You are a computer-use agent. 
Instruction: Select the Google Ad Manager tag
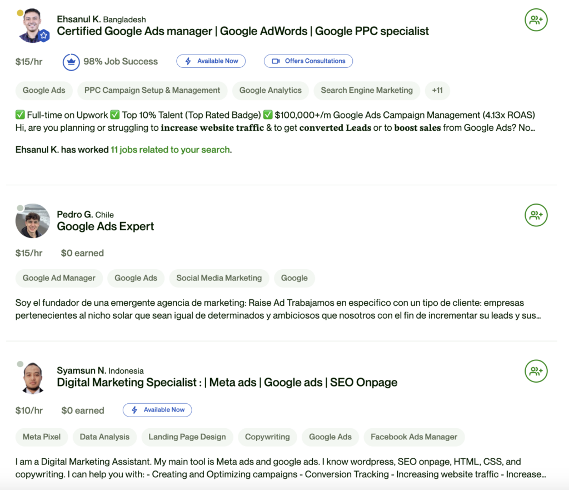pos(59,278)
